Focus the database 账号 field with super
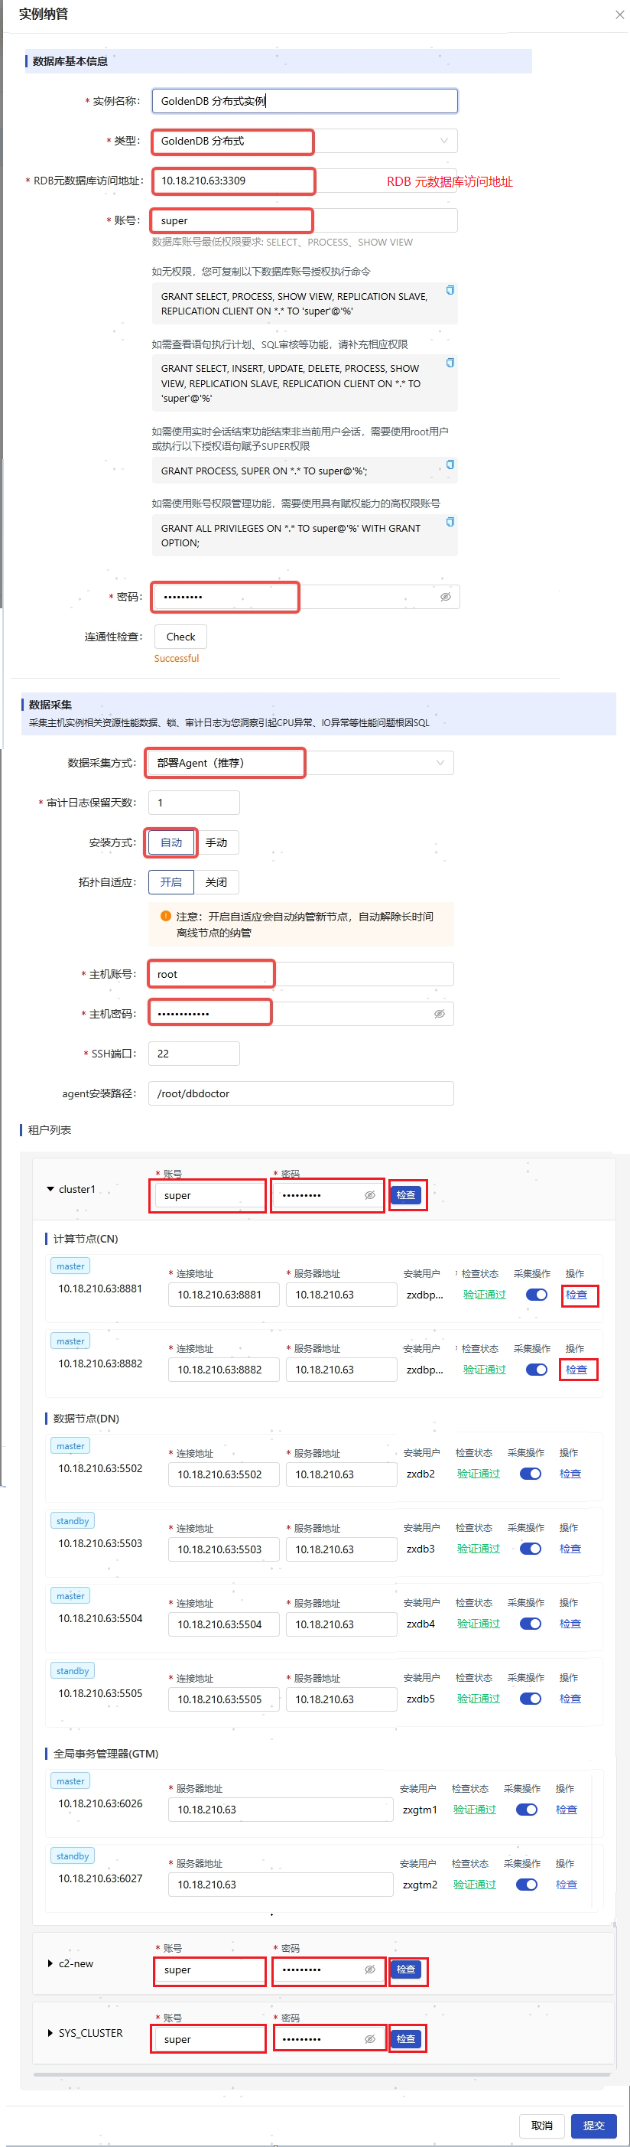Viewport: 630px width, 2147px height. coord(305,221)
